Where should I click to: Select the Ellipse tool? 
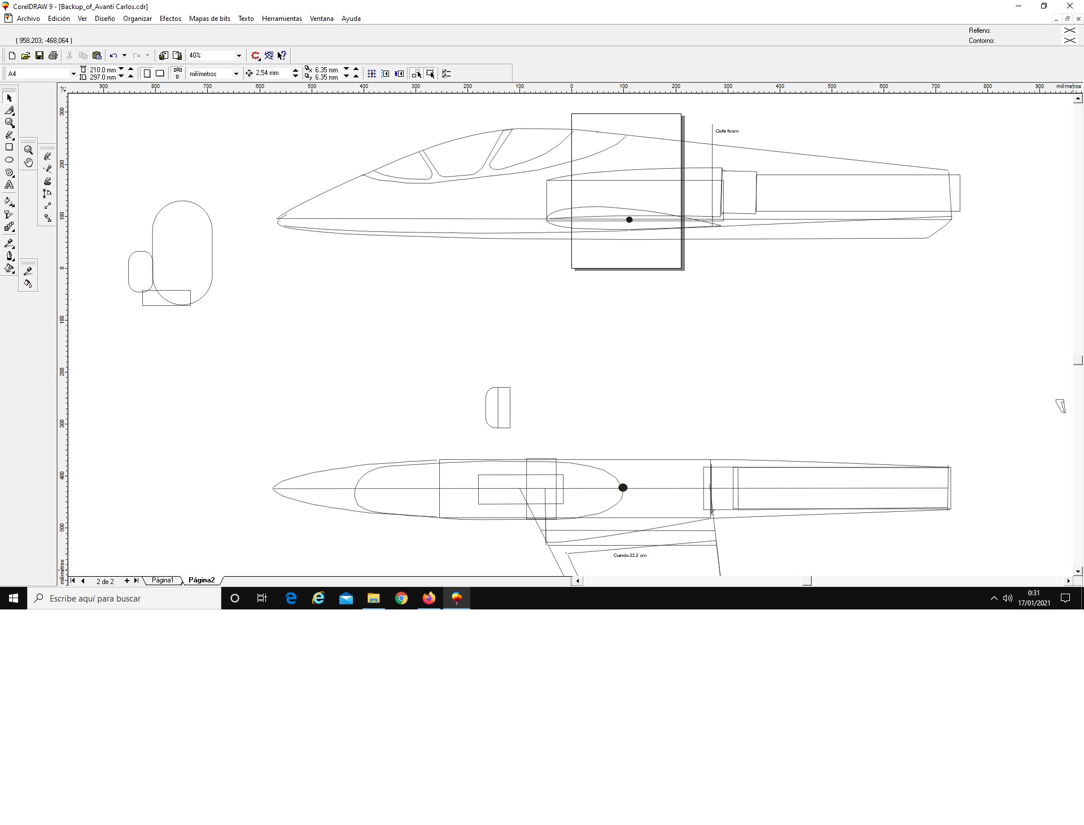(x=9, y=160)
